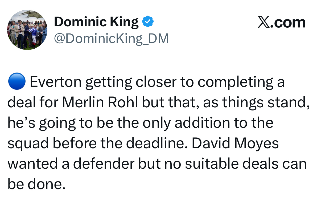This screenshot has width=321, height=208.
Task: Open Dominic King's profile avatar photo
Action: (x=27, y=30)
